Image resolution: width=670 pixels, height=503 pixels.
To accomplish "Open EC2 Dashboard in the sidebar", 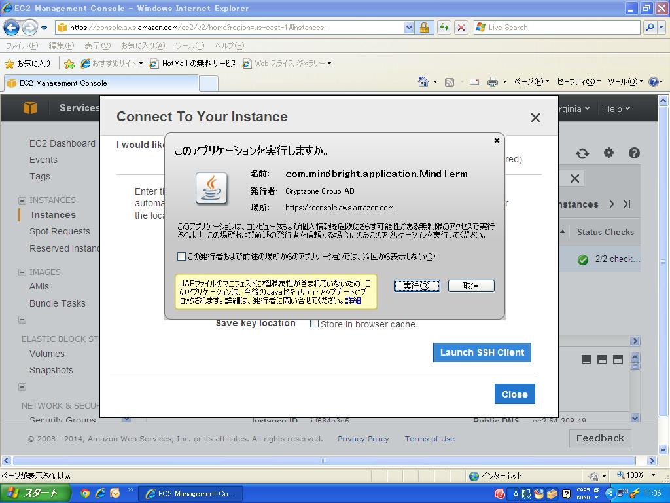I will 62,143.
